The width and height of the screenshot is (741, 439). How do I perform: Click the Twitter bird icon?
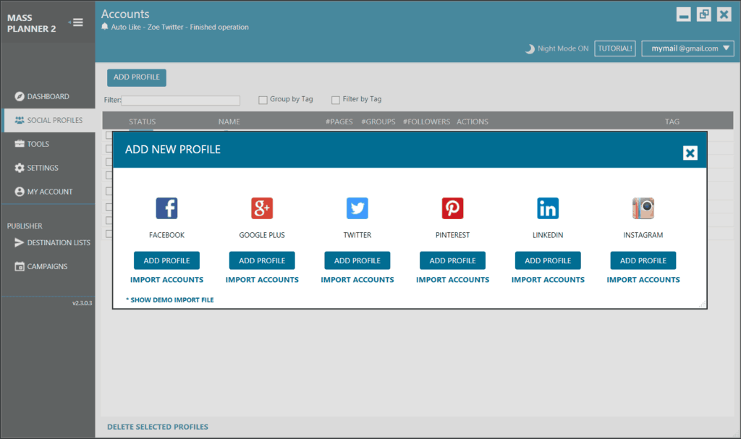(x=357, y=208)
